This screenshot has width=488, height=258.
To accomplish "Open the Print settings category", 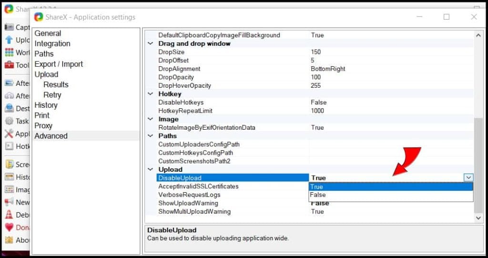I will 42,115.
